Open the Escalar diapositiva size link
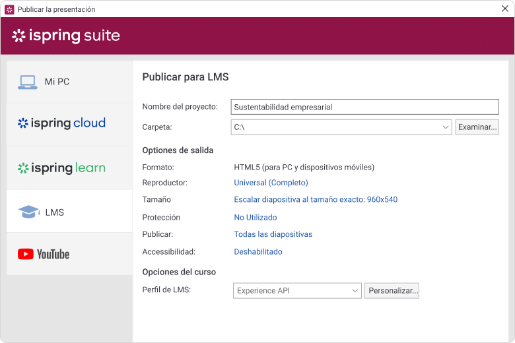The height and width of the screenshot is (343, 515). point(316,200)
